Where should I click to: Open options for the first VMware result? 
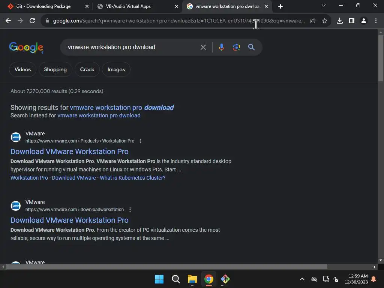tap(141, 141)
